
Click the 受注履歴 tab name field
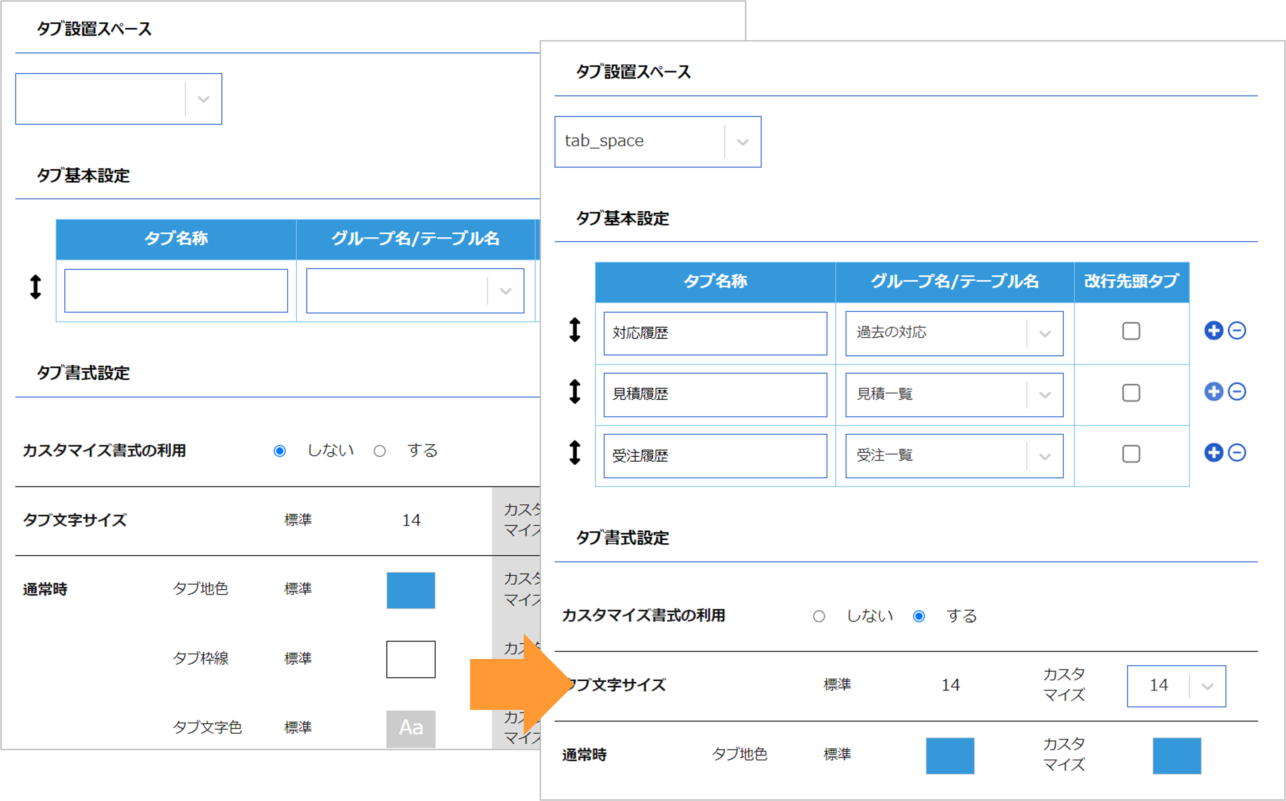tap(715, 456)
